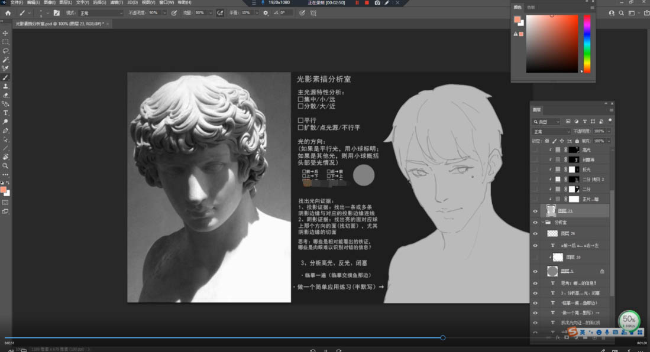This screenshot has width=650, height=352.
Task: Hide the 图层 5 layer via its eye icon
Action: coord(535,271)
